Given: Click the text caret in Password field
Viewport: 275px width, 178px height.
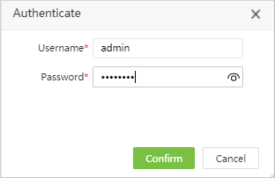Looking at the screenshot, I should [135, 77].
